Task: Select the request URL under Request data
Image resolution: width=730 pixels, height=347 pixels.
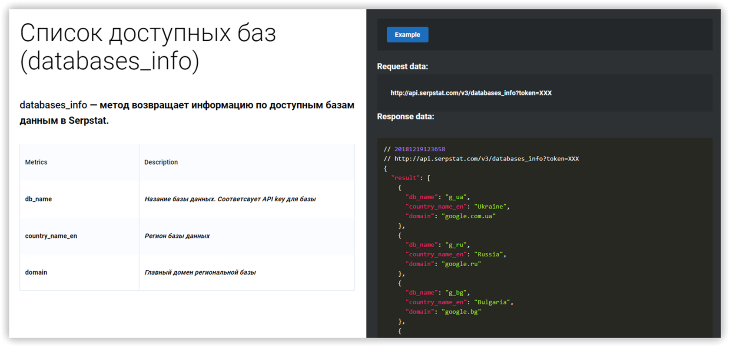Action: (471, 93)
